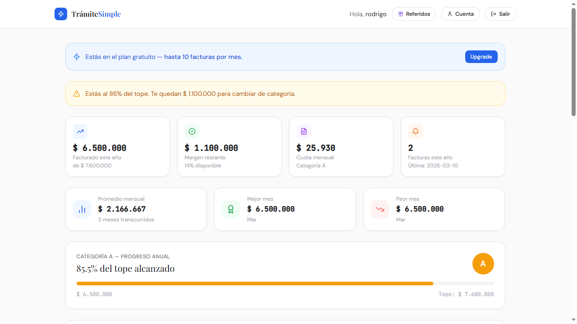The image size is (577, 324).
Task: Click the lightning icon in the free plan banner
Action: point(77,57)
